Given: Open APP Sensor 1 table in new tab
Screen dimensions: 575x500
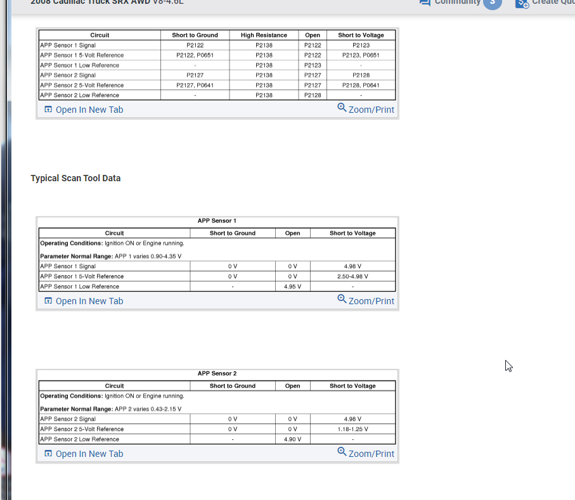Looking at the screenshot, I should point(84,301).
